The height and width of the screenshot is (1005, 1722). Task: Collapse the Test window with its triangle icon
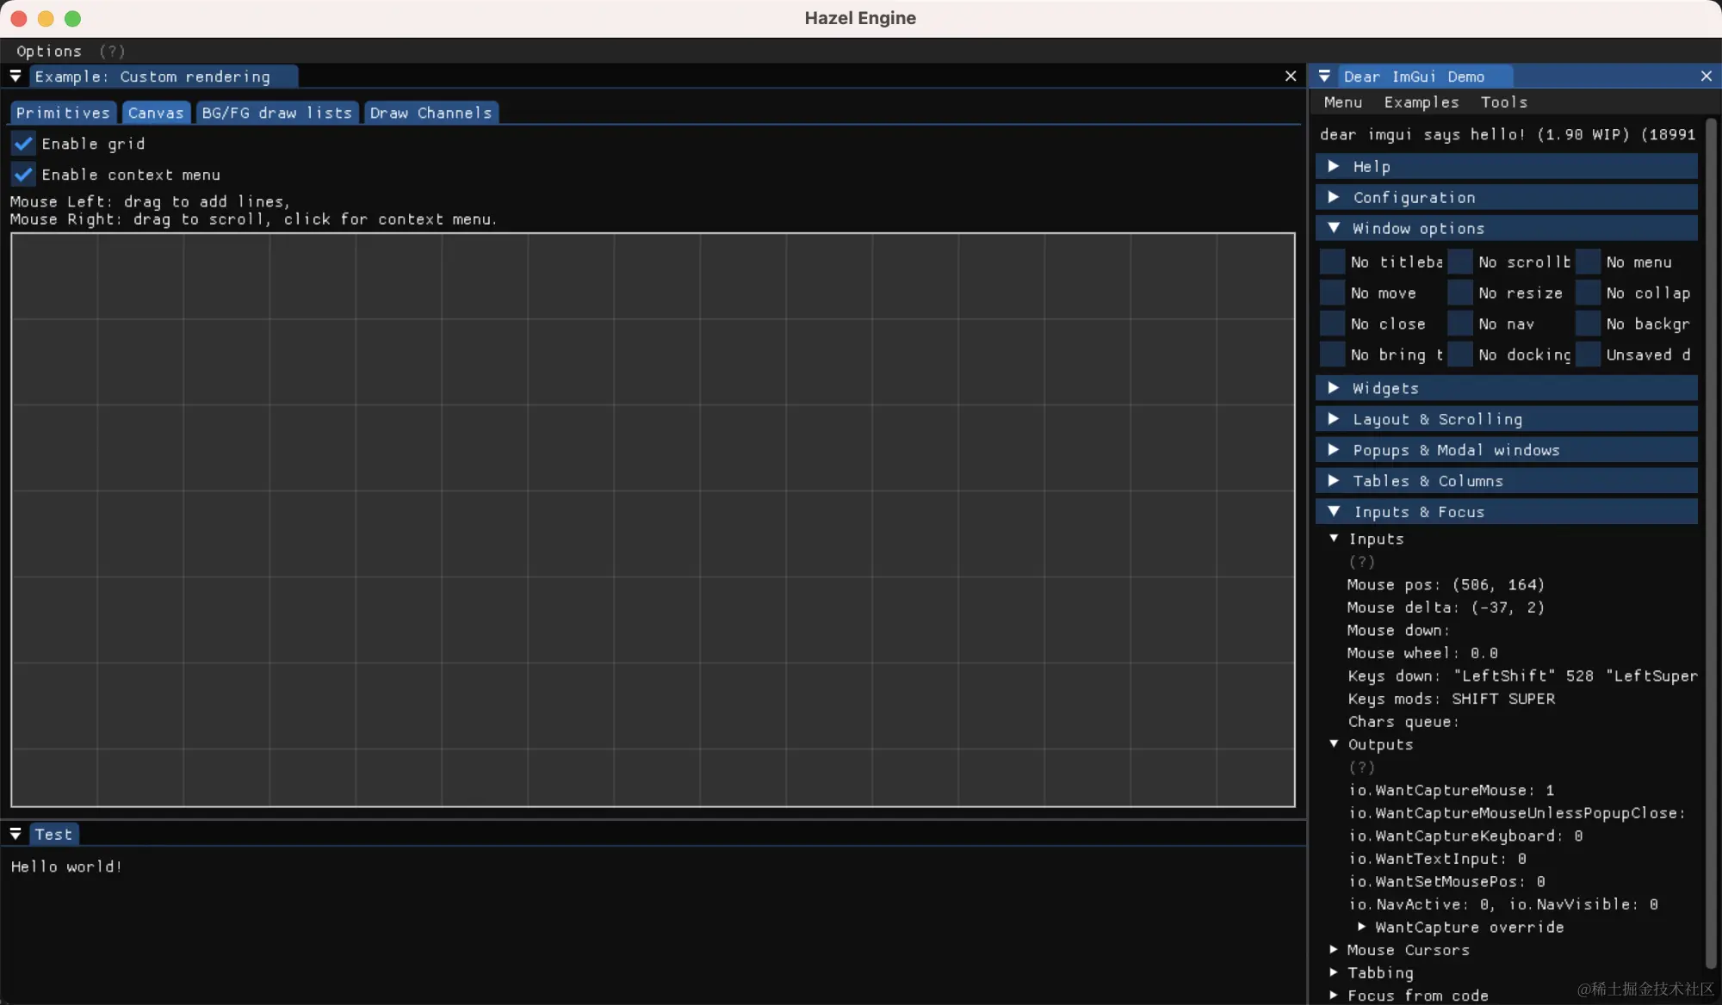(15, 834)
